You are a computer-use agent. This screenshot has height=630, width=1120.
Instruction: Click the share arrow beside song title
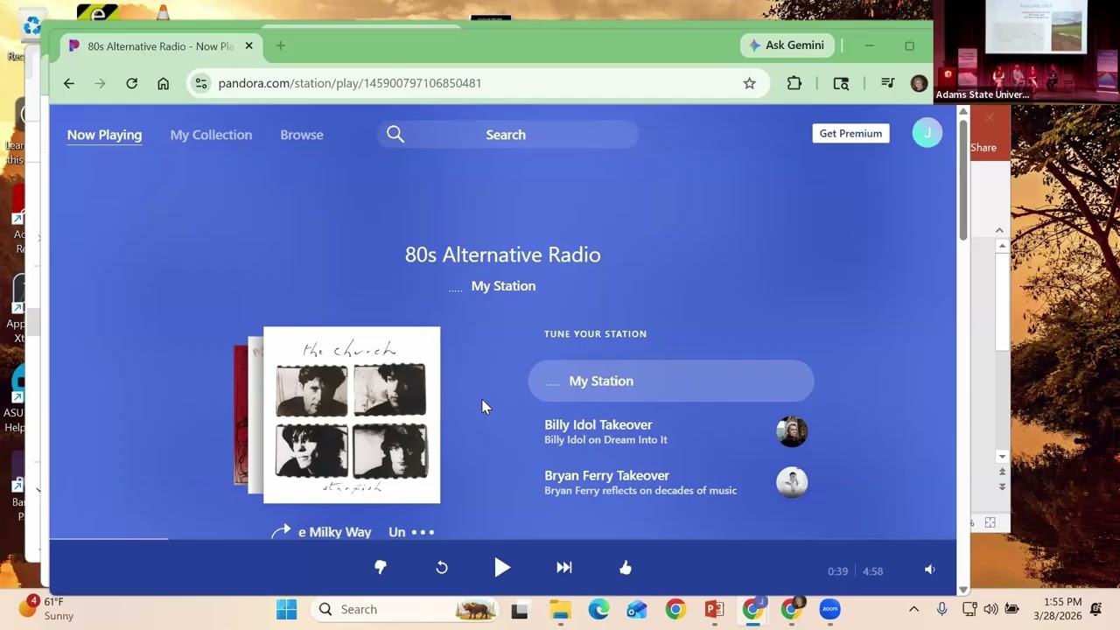[281, 531]
